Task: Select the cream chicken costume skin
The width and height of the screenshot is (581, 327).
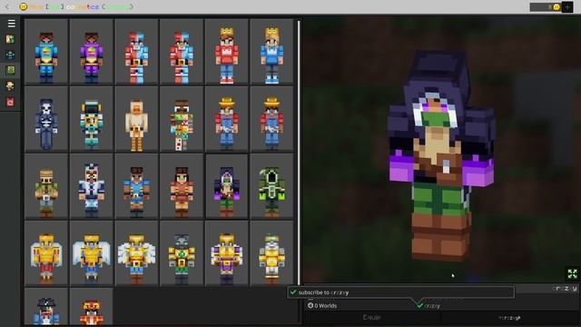Action: (x=136, y=119)
